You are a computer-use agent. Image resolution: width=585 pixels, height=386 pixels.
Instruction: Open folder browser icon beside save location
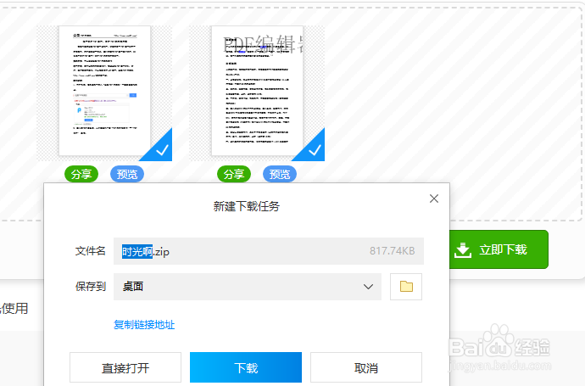406,287
